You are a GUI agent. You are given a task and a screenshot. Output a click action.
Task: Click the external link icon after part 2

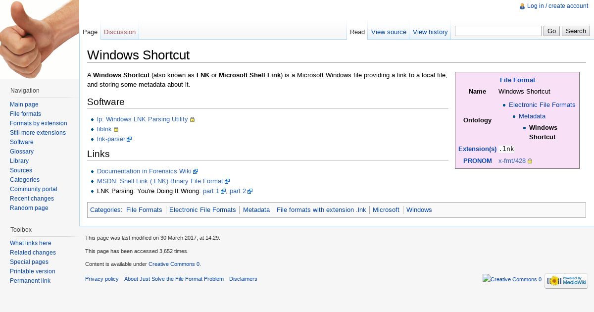[x=250, y=191]
